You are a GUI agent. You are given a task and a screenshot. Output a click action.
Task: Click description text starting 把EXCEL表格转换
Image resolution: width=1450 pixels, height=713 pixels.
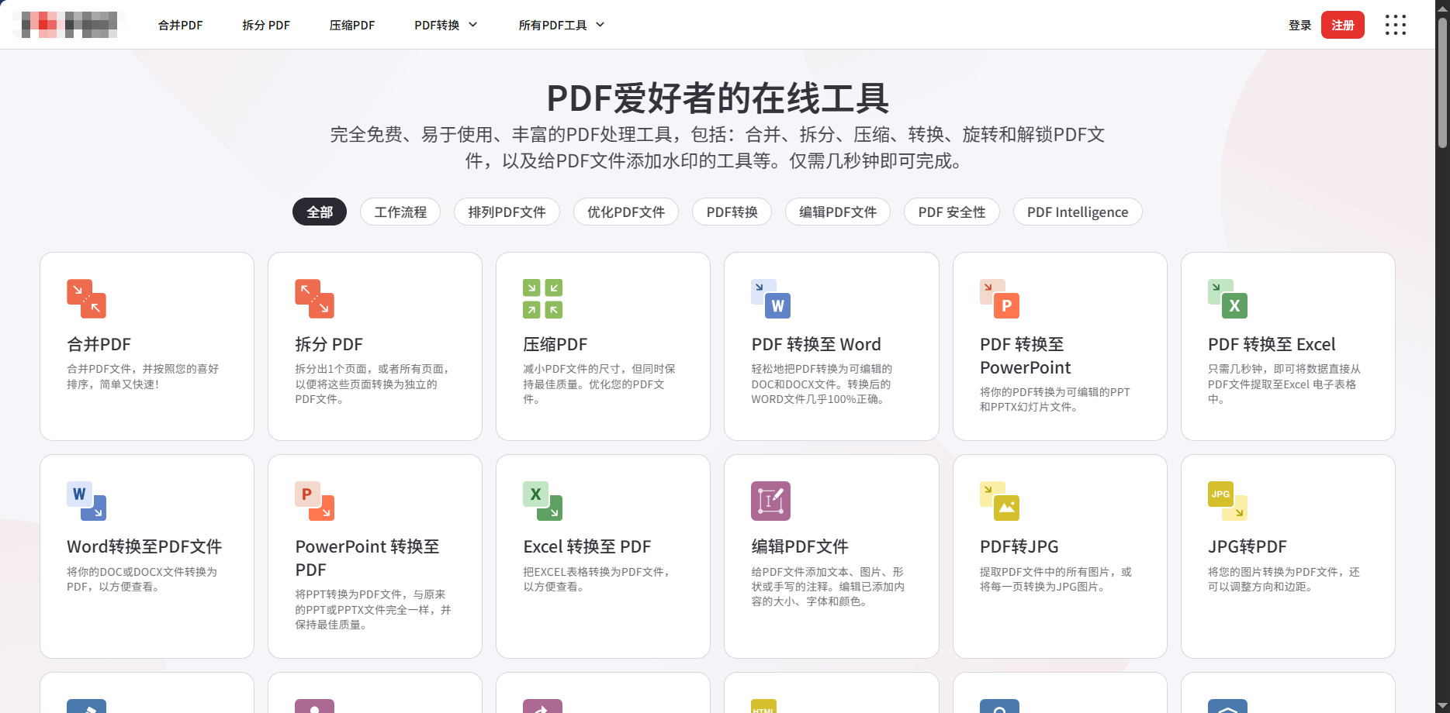click(598, 579)
